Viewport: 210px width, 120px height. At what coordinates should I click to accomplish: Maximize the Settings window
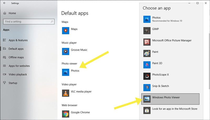click(197, 3)
